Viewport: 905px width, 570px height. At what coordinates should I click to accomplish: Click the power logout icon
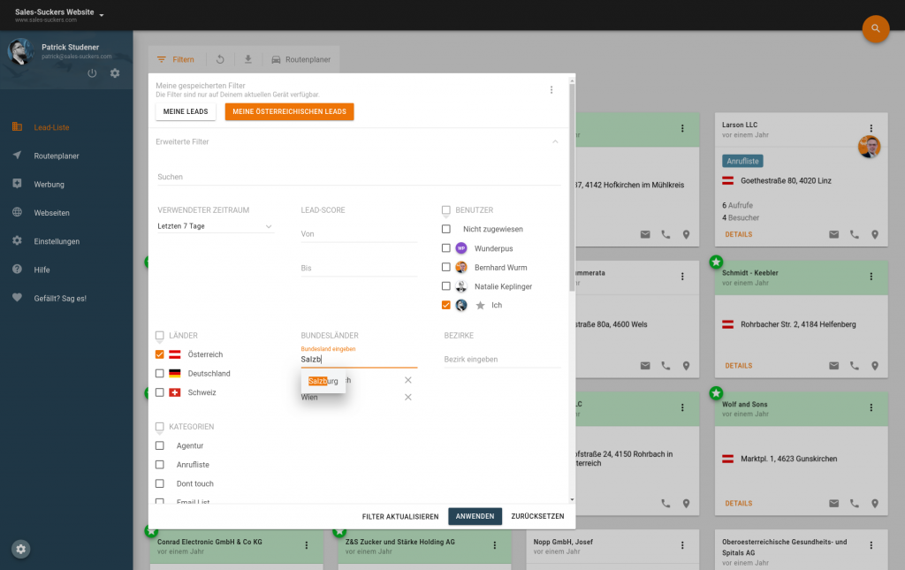(x=92, y=73)
